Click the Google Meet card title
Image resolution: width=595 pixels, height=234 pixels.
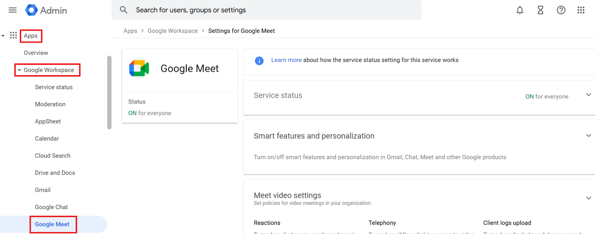click(x=190, y=69)
